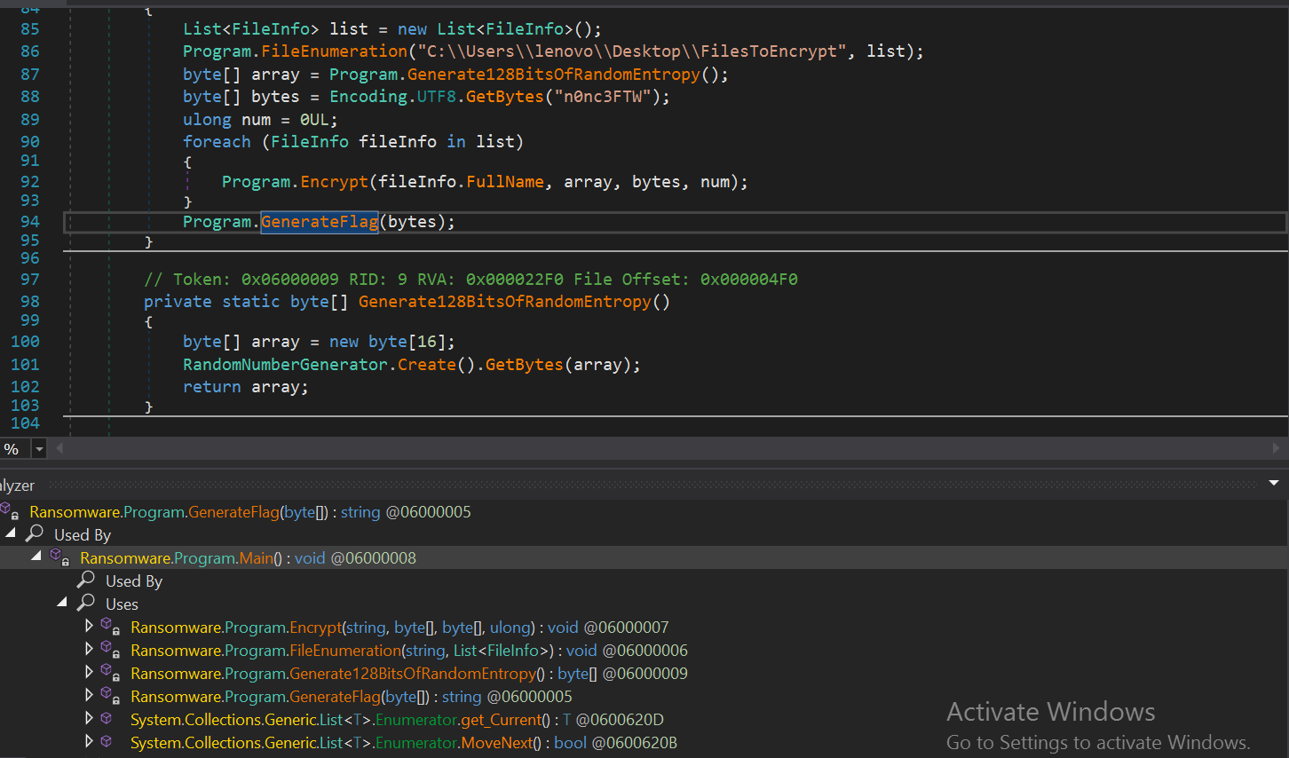This screenshot has height=758, width=1289.
Task: Click the cube icon of the Enumerator.get_Current row
Action: 107,718
